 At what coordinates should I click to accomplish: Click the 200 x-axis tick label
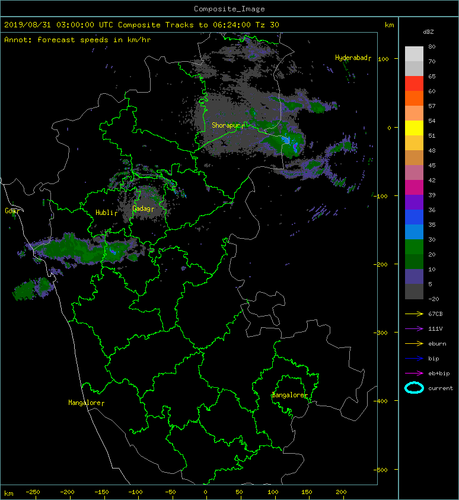[x=341, y=492]
